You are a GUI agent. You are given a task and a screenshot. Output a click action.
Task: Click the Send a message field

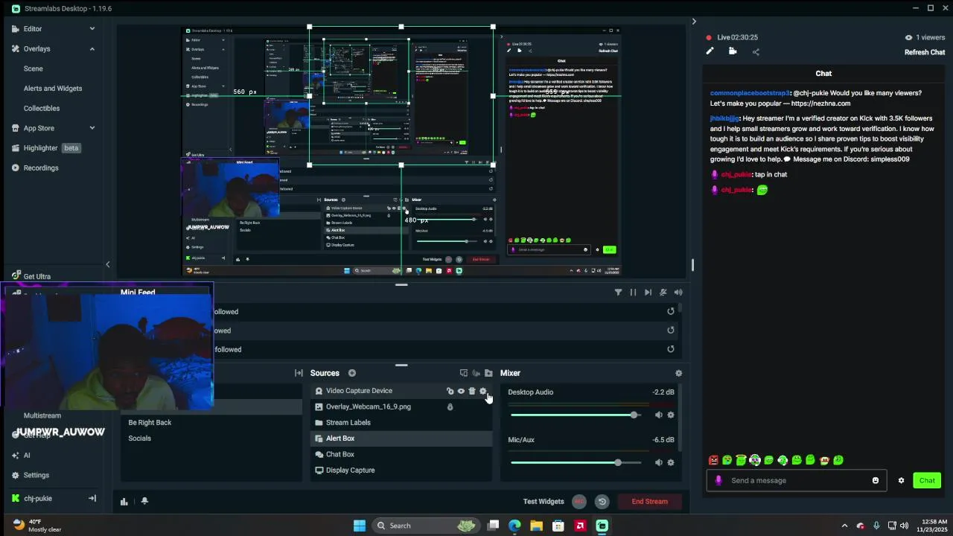(797, 480)
